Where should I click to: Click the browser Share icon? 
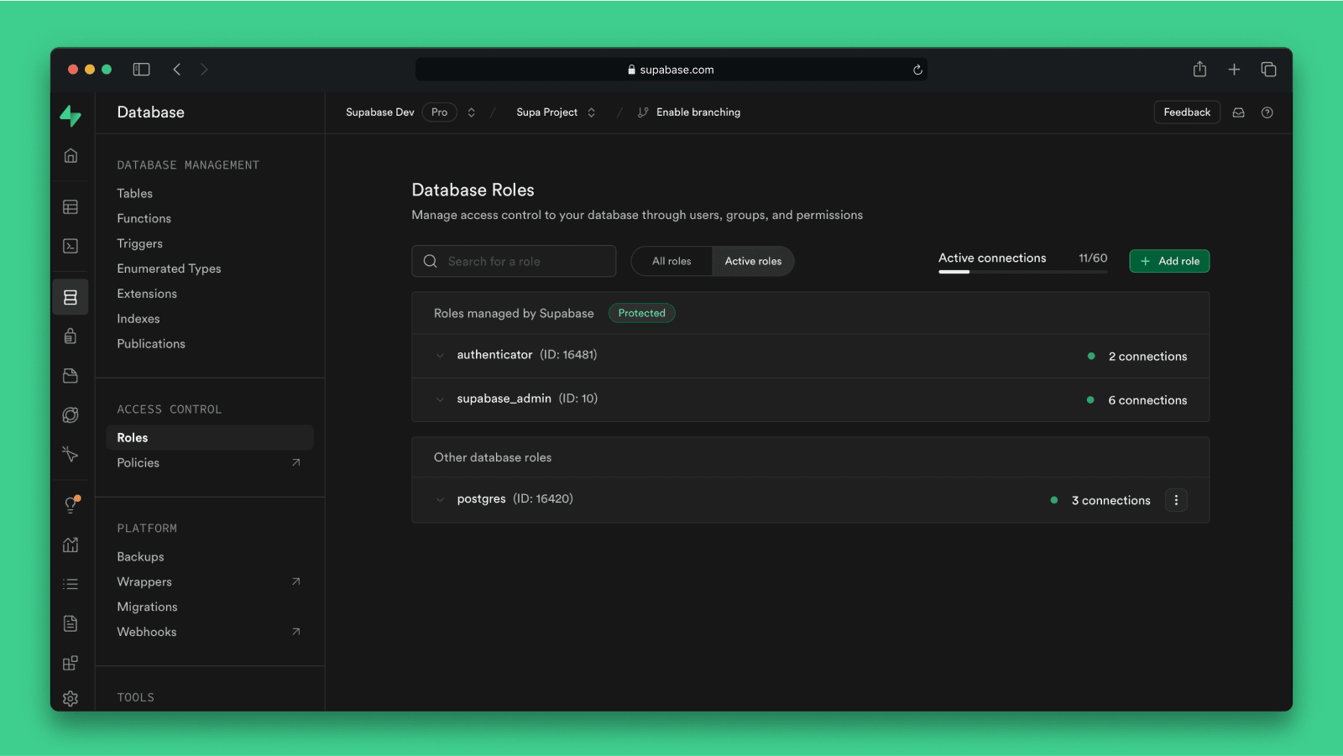pyautogui.click(x=1199, y=69)
